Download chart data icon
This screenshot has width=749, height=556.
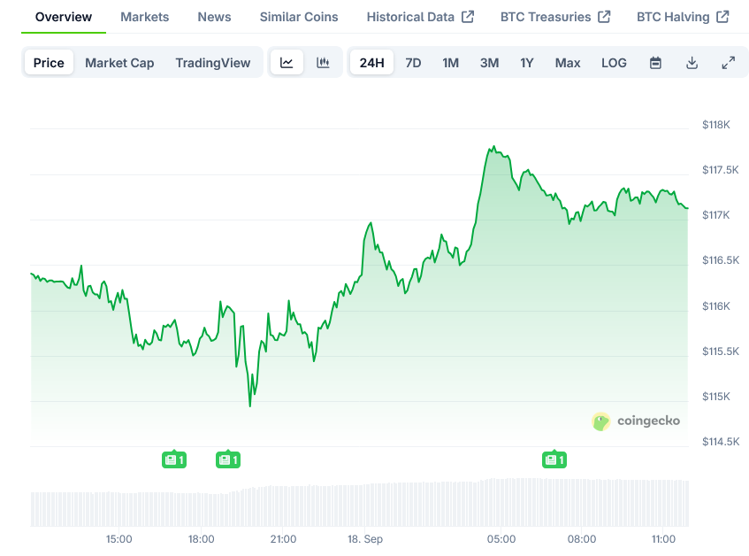click(x=692, y=63)
